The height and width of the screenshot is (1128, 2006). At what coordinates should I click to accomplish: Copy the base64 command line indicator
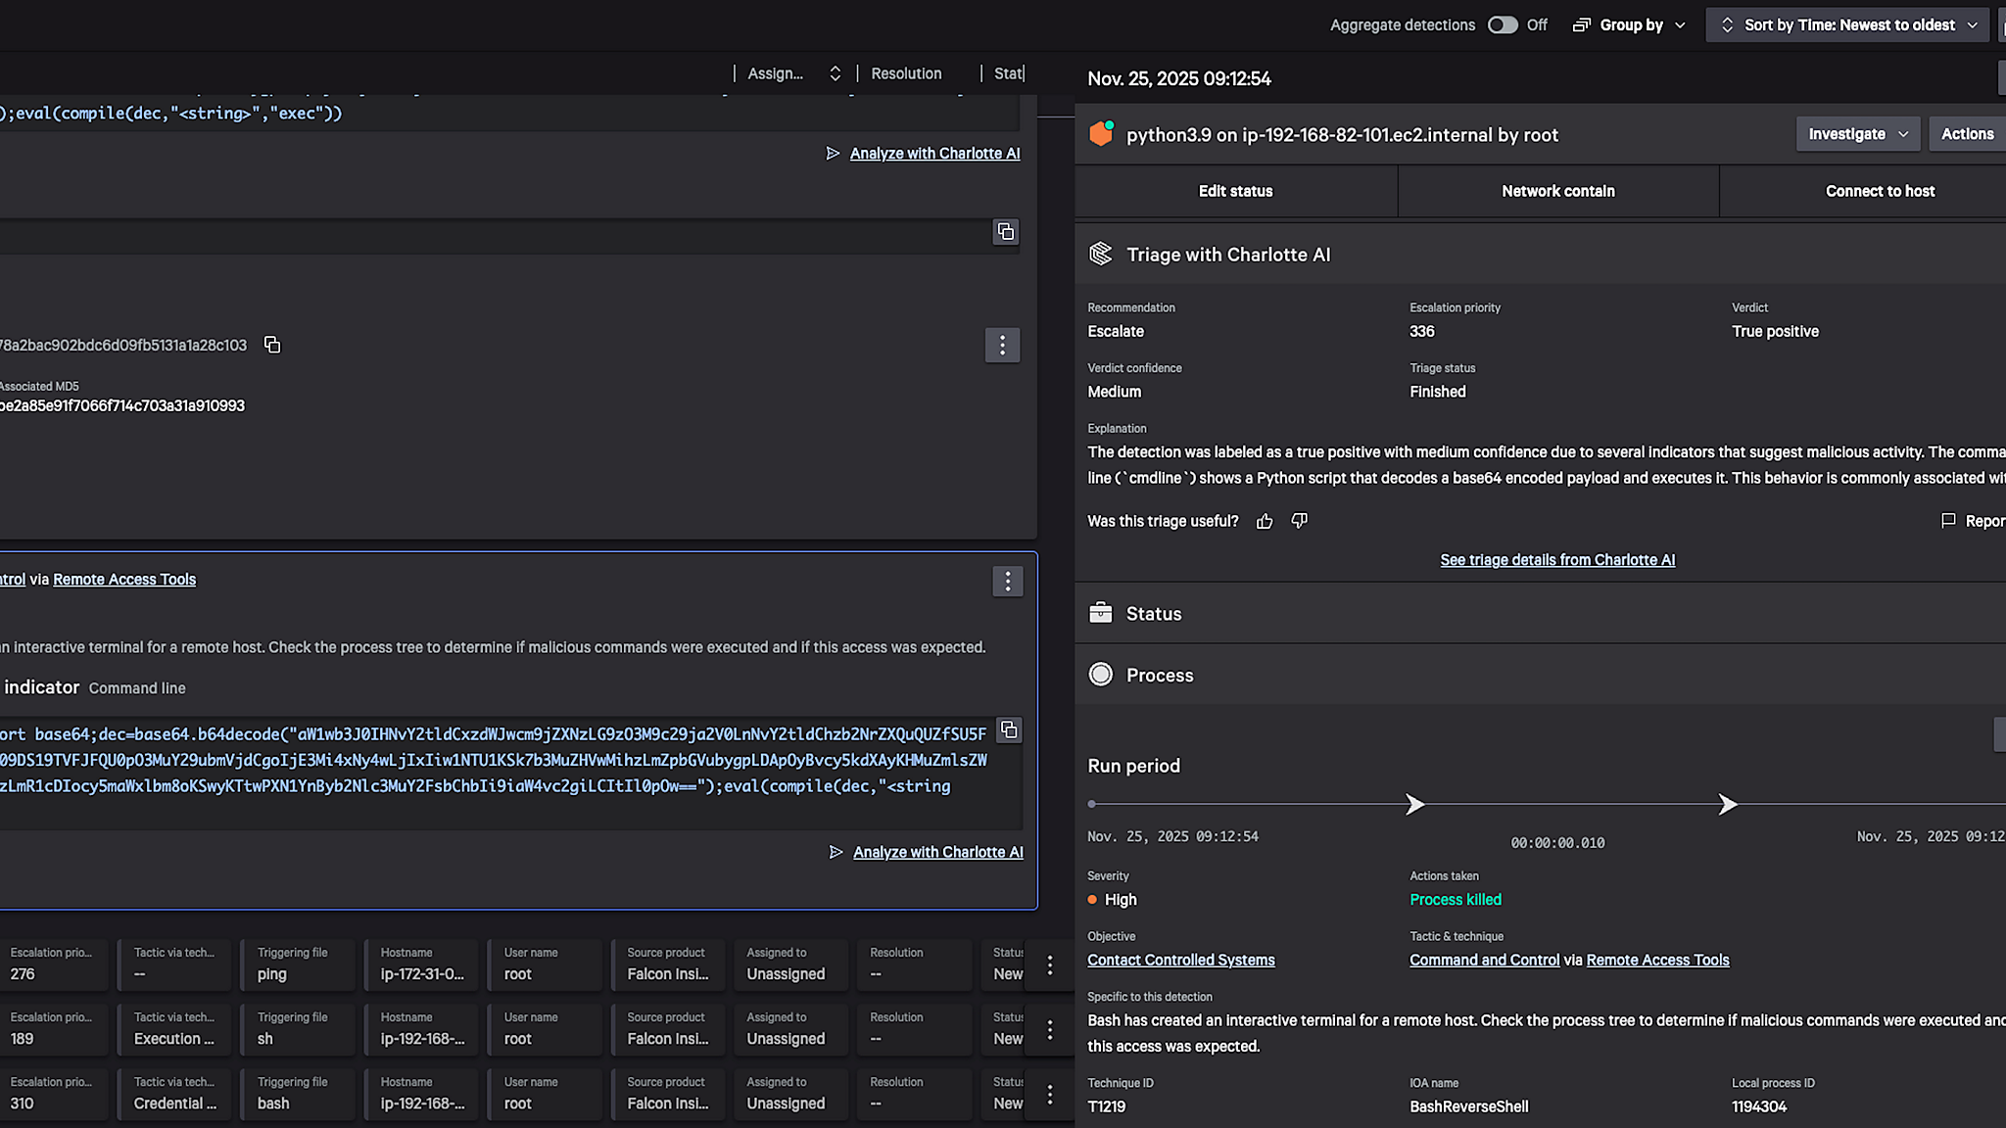coord(1009,730)
